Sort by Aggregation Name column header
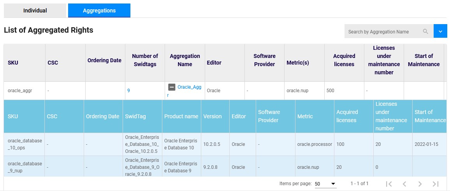Screen dimensions: 450x191 pyautogui.click(x=185, y=60)
